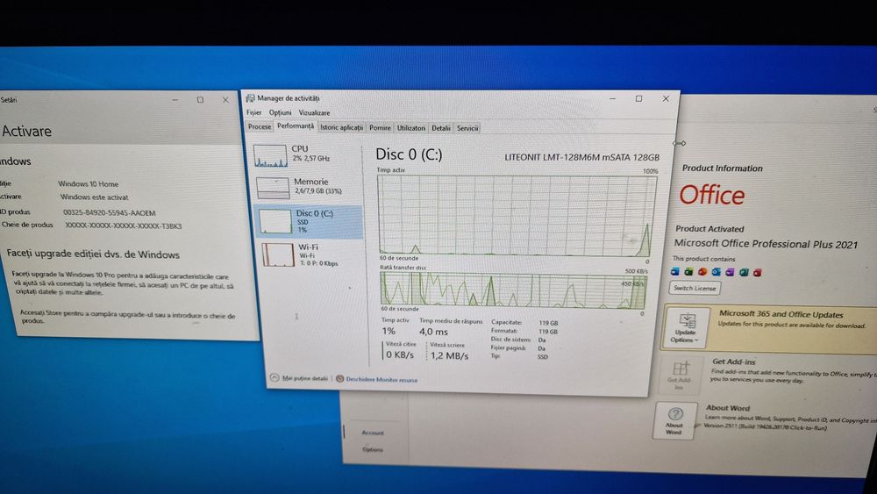Select the Performanță tab

(x=296, y=126)
